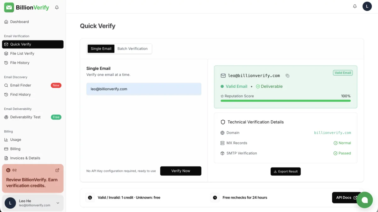Click the Passed status for SMTP Verification

click(342, 153)
